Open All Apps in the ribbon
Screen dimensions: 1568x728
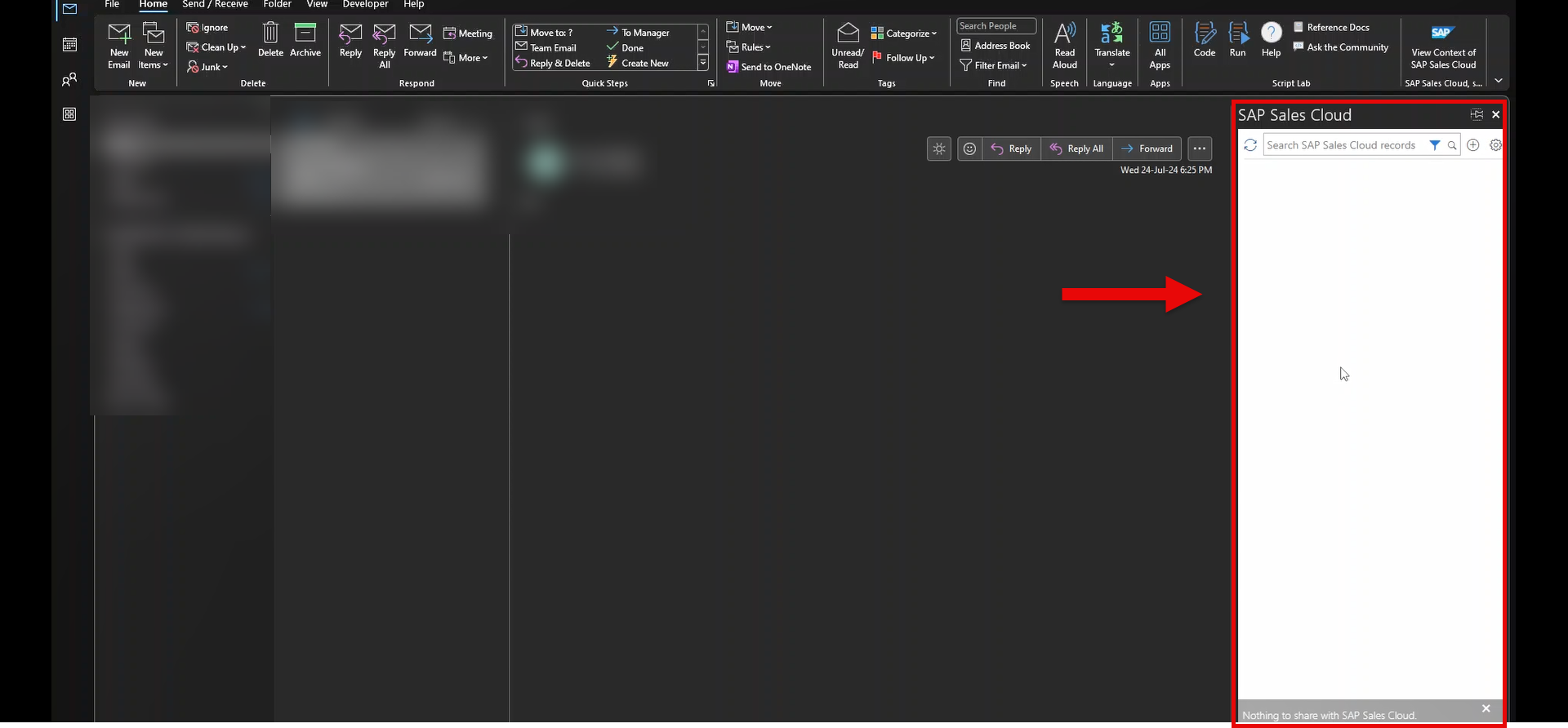[1160, 46]
